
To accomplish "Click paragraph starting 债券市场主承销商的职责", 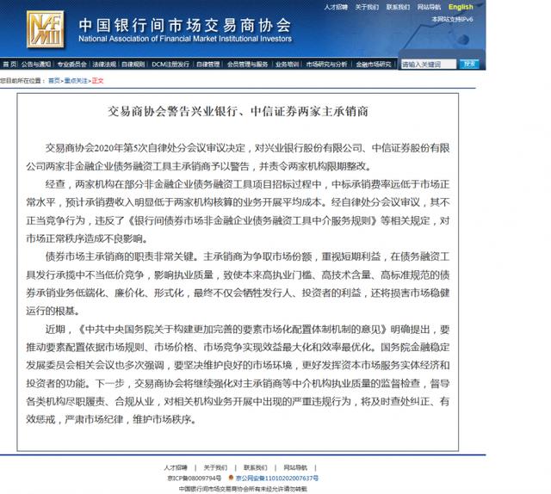I will coord(238,283).
